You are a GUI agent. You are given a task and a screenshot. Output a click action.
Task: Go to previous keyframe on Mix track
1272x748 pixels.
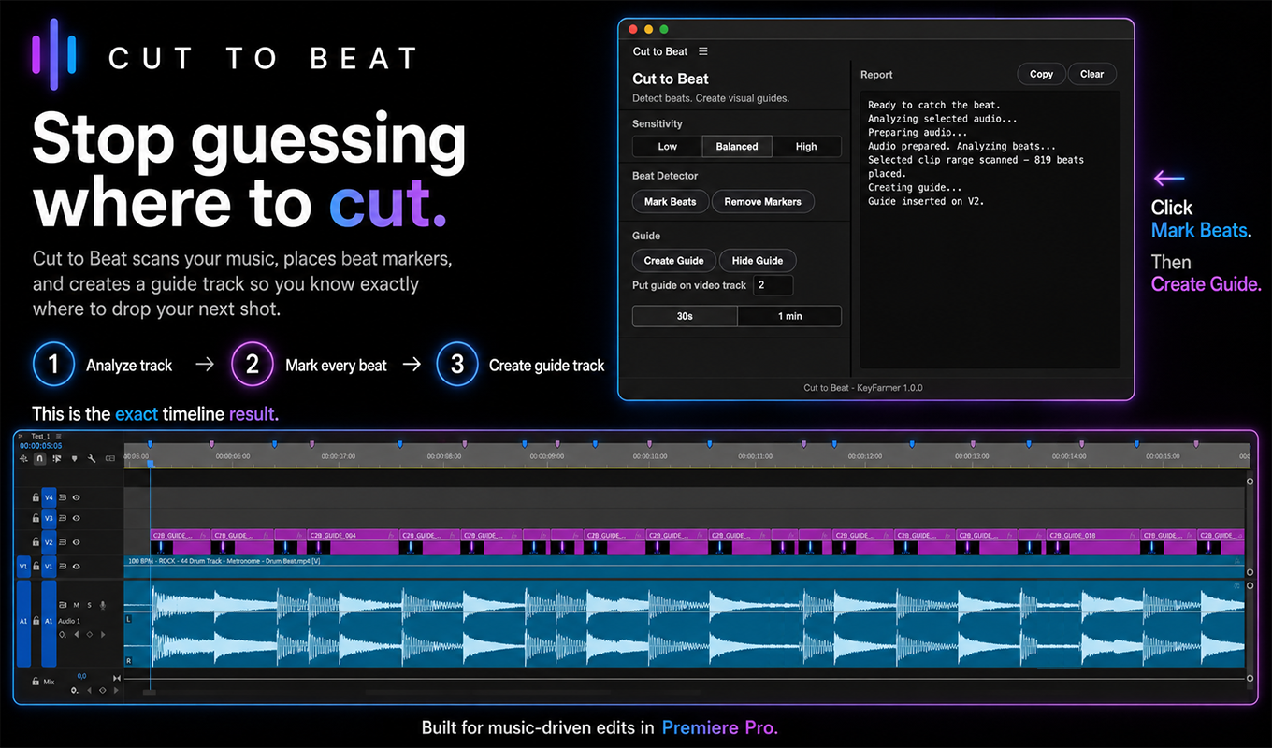(89, 690)
